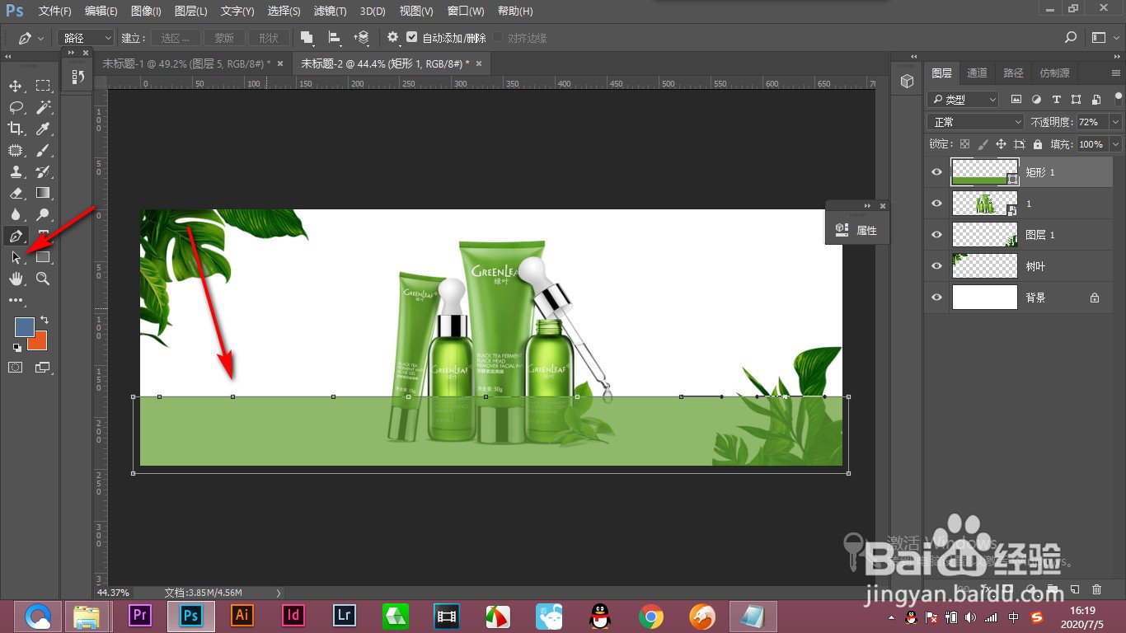
Task: Select the Move tool
Action: tap(16, 86)
